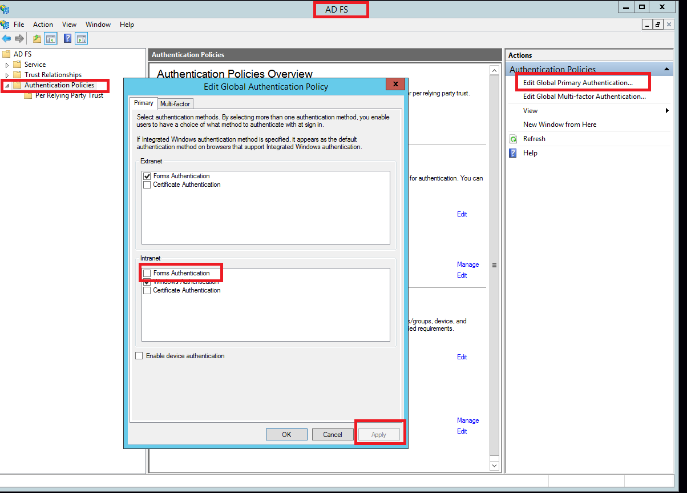This screenshot has height=493, width=687.
Task: Click the Apply button
Action: (x=379, y=435)
